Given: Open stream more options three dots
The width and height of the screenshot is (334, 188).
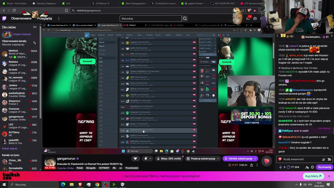Looking at the screenshot, I should click(x=257, y=165).
